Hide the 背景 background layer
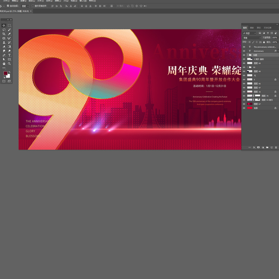 (x=244, y=108)
